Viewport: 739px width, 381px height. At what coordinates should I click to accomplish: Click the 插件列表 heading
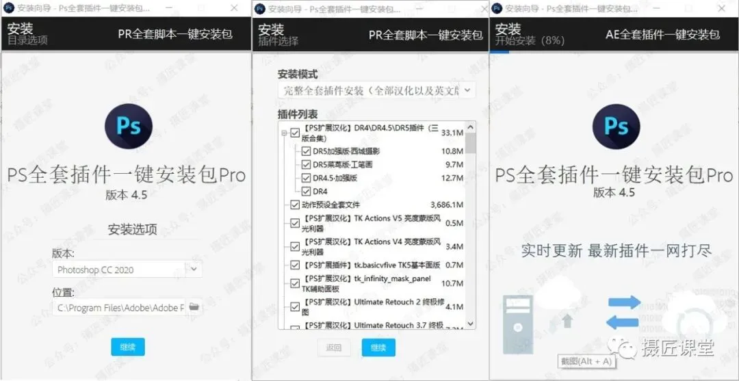coord(298,114)
